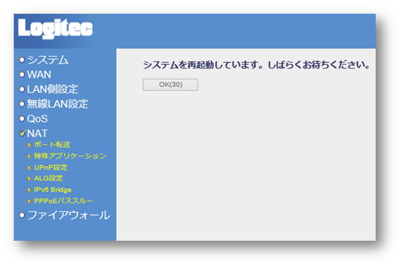Open the WAN menu
This screenshot has height=267, width=402.
click(39, 74)
